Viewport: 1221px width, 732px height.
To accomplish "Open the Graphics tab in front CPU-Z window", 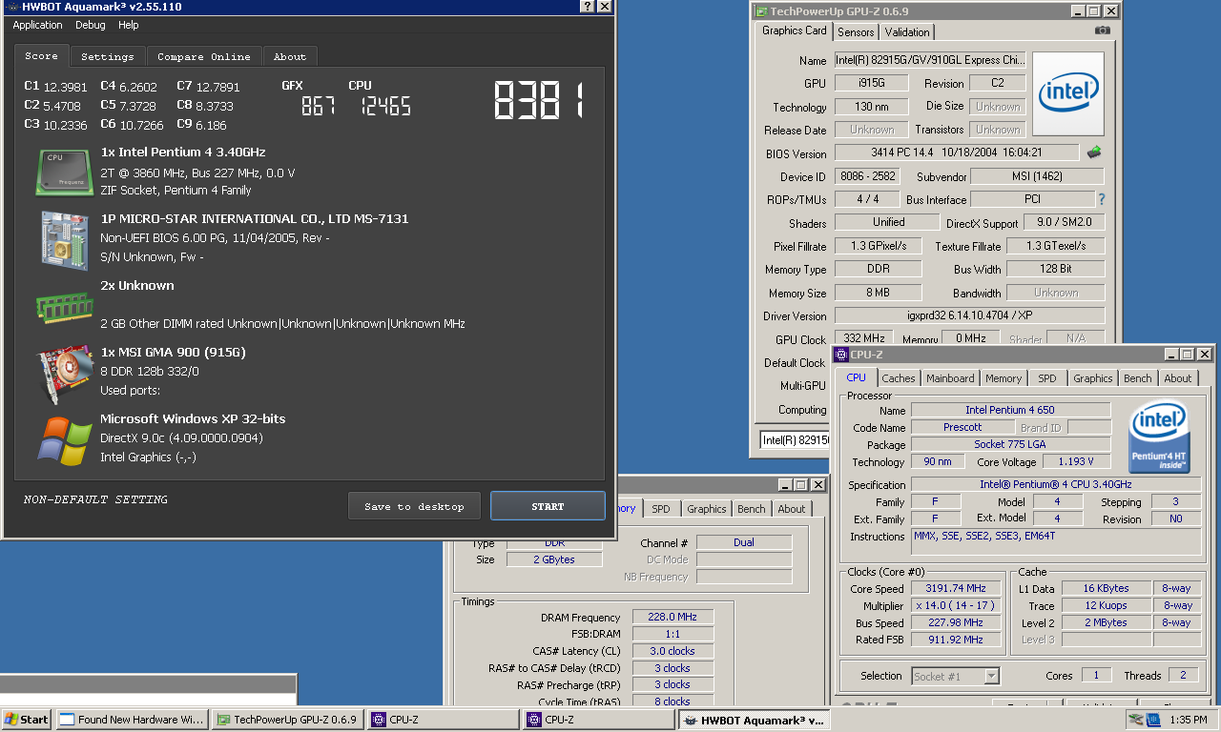I will click(x=1092, y=378).
